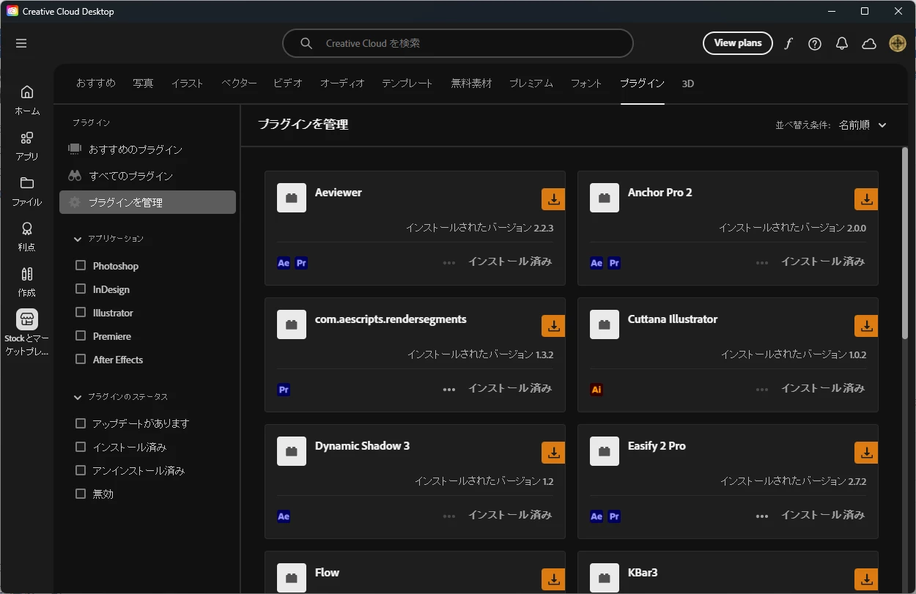916x594 pixels.
Task: Switch to the オーディオ tab
Action: 342,83
